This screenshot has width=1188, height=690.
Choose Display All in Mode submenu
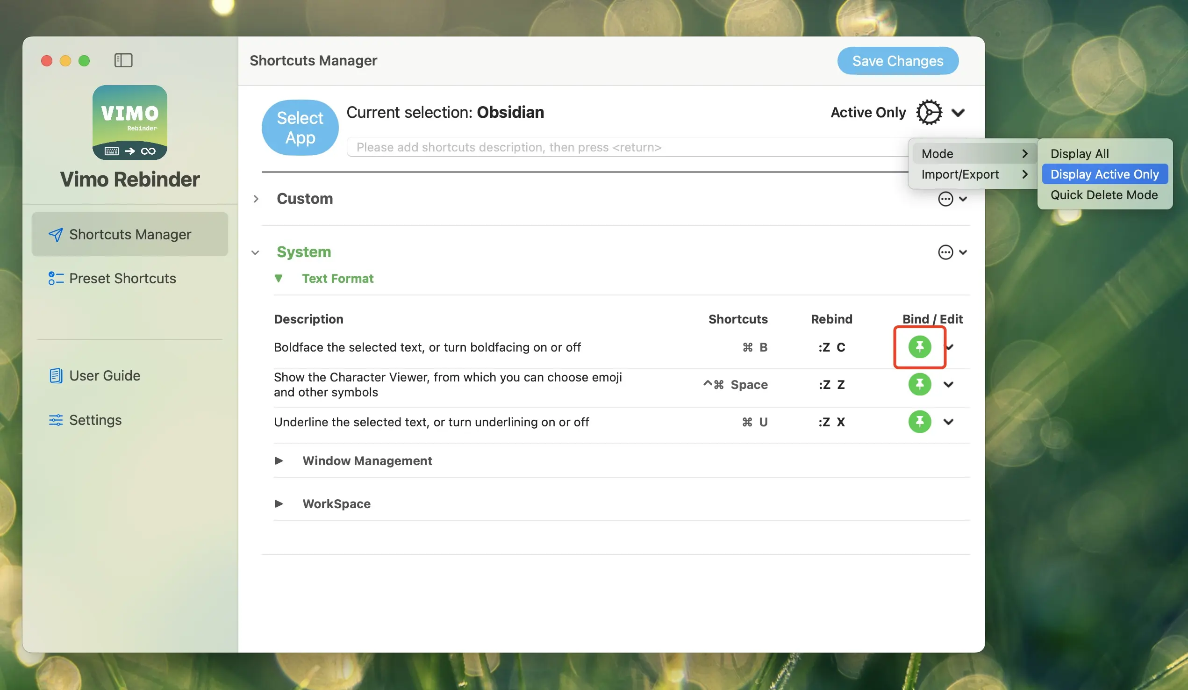(1079, 154)
